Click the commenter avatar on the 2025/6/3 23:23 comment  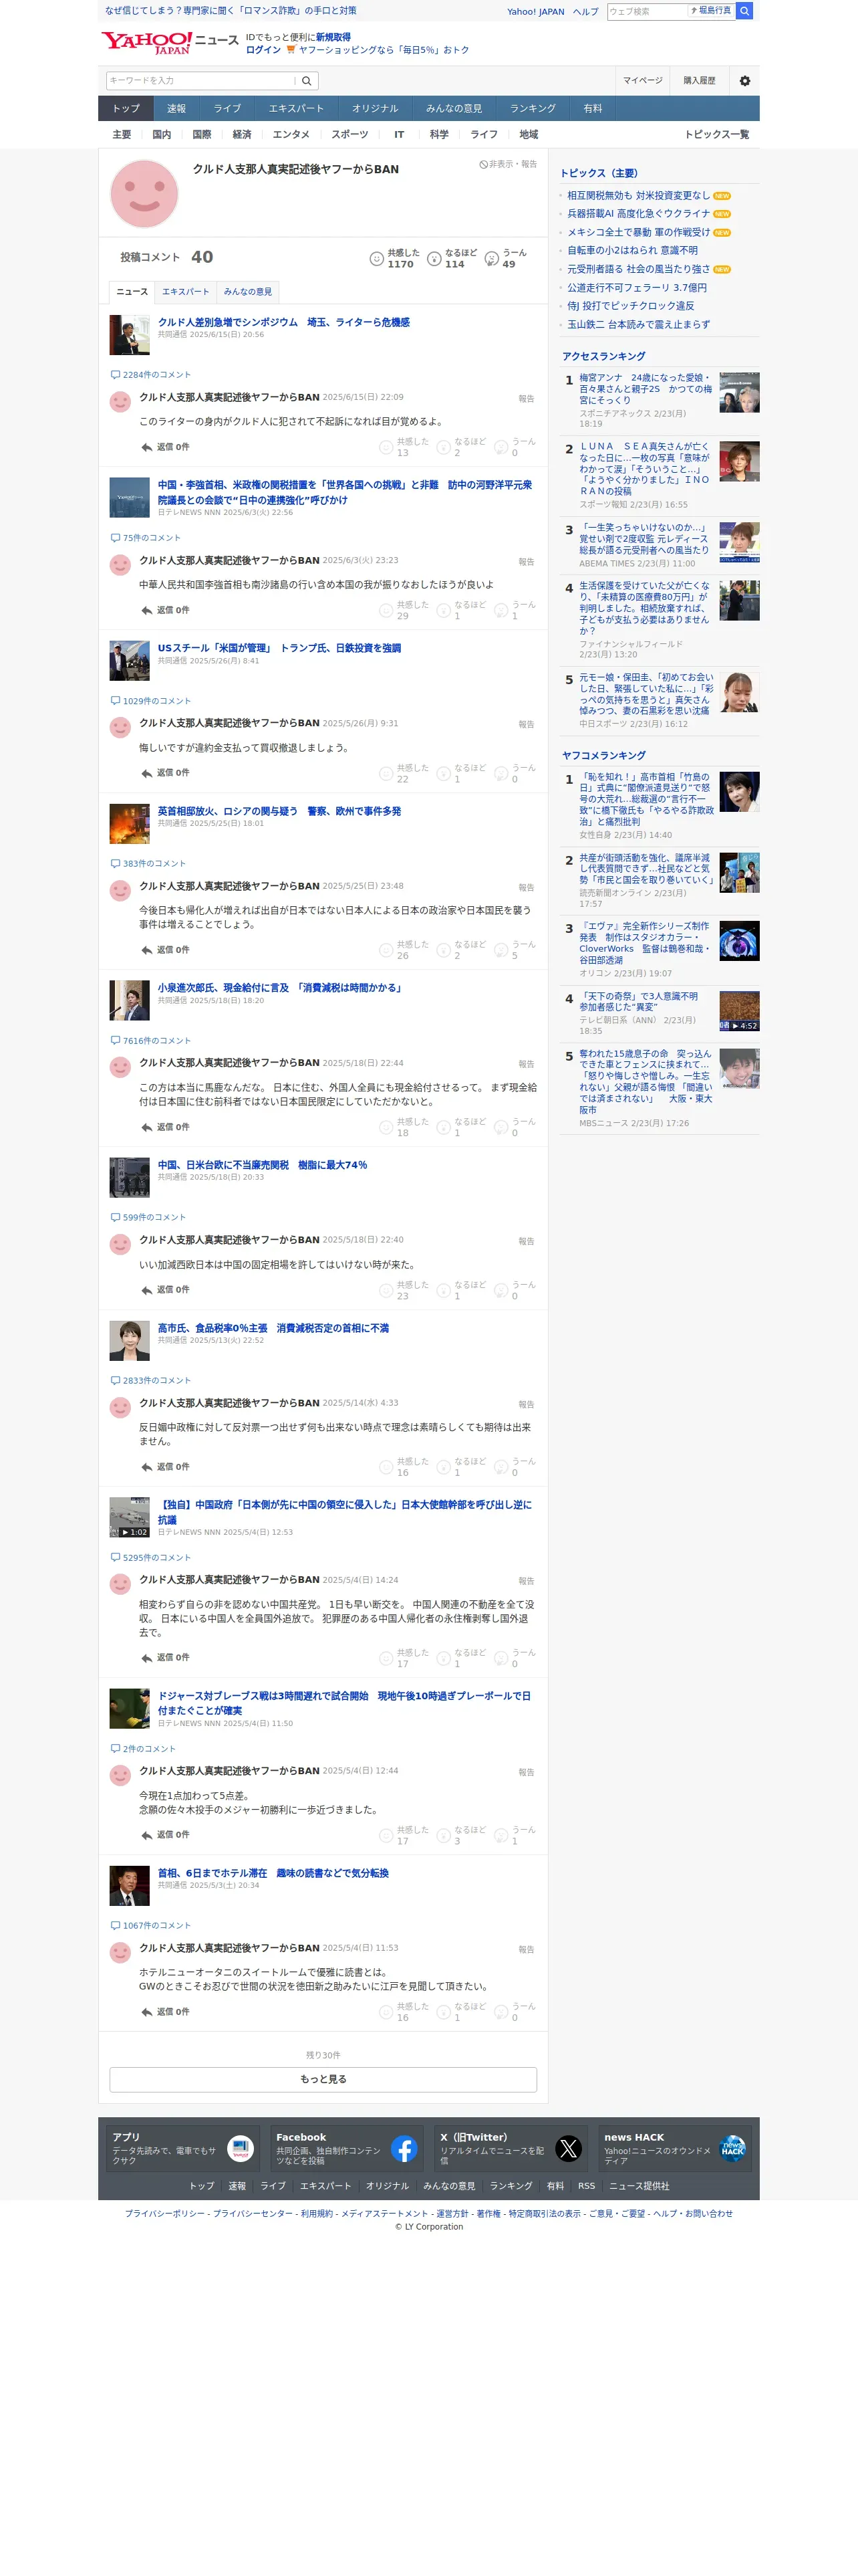[x=120, y=565]
